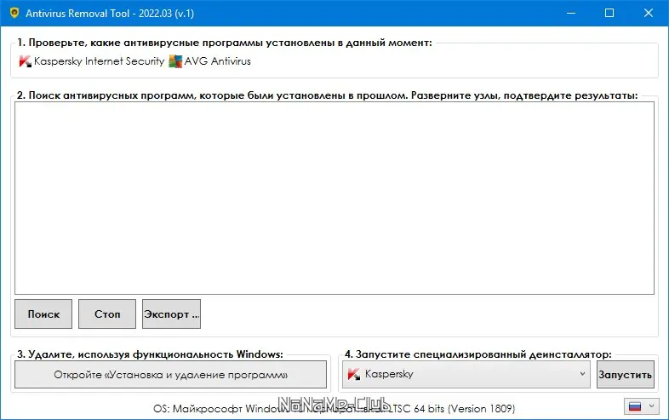This screenshot has width=669, height=420.
Task: Click the empty search results list box
Action: click(x=334, y=198)
